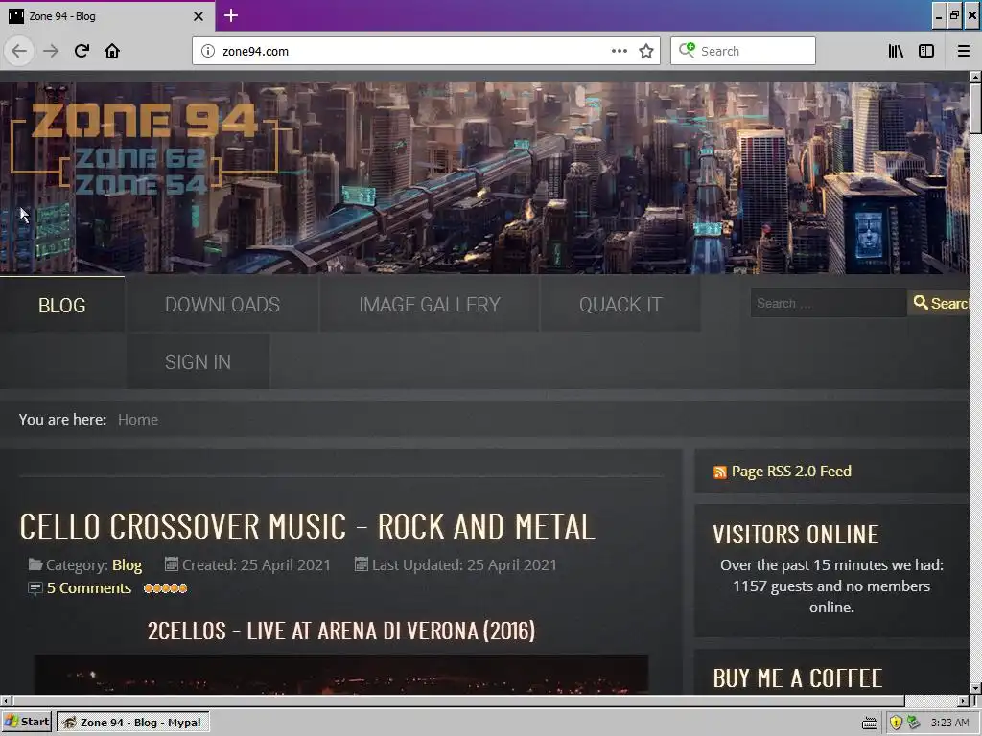
Task: Click the horizontal scrollbar right arrow
Action: click(964, 701)
